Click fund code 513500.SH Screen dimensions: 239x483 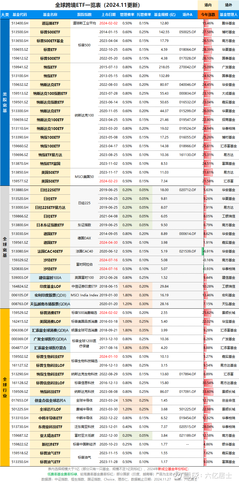20,32
